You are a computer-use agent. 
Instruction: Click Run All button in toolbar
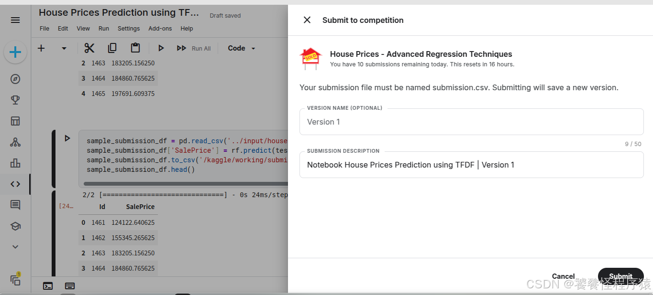tap(194, 48)
